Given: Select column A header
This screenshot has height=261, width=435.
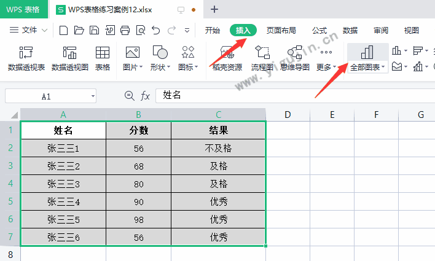Looking at the screenshot, I should point(63,115).
